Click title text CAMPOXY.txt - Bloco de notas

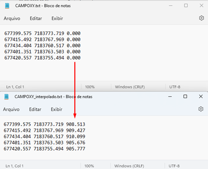[x=43, y=6]
